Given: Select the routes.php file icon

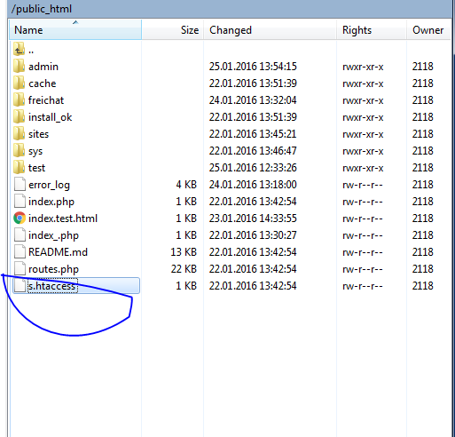Looking at the screenshot, I should (x=20, y=268).
